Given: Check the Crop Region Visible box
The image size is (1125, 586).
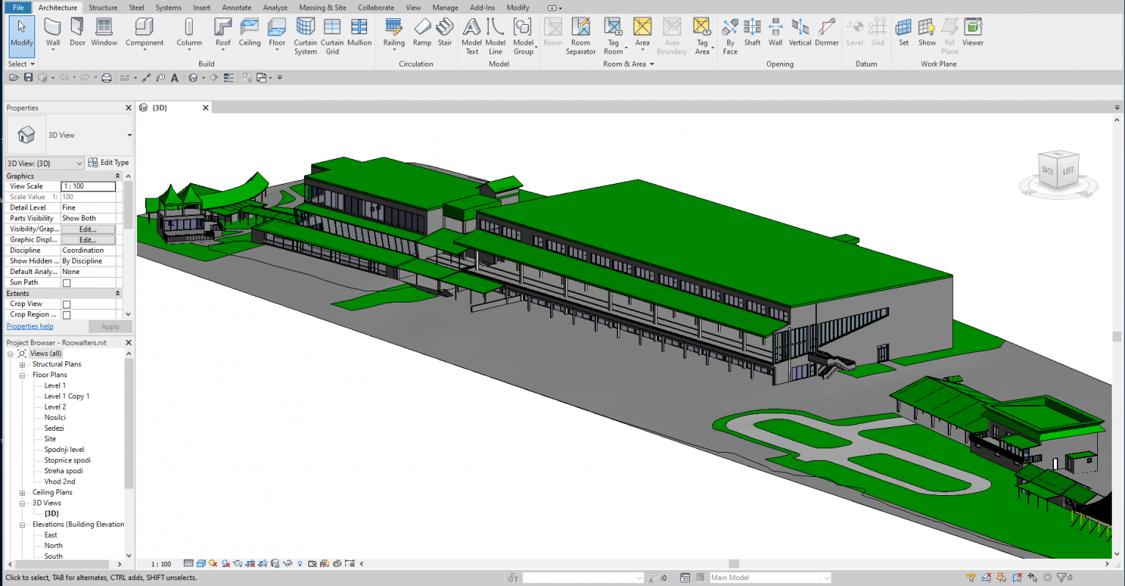Looking at the screenshot, I should [x=67, y=315].
